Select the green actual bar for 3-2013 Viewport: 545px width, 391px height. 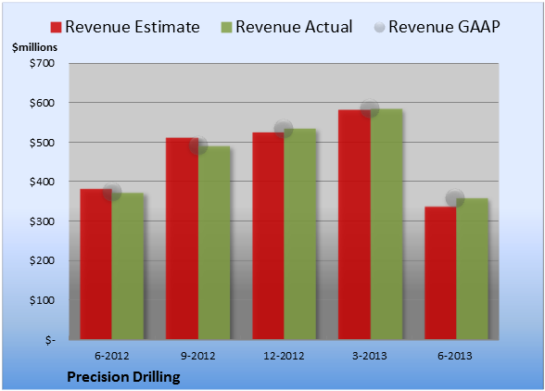coord(387,224)
